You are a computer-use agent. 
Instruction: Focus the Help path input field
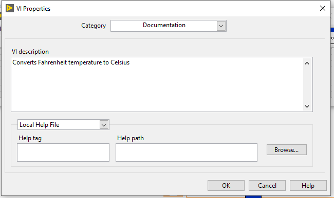click(187, 152)
